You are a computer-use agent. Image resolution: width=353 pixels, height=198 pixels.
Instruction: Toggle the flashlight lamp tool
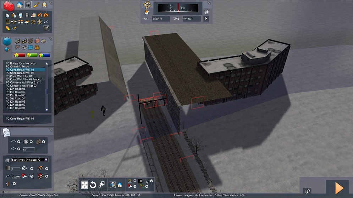tap(46, 28)
